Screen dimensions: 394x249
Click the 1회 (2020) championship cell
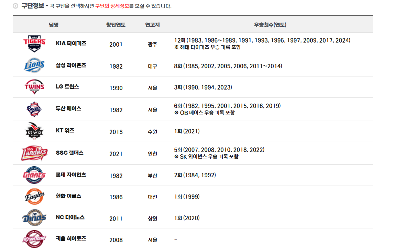(x=187, y=218)
